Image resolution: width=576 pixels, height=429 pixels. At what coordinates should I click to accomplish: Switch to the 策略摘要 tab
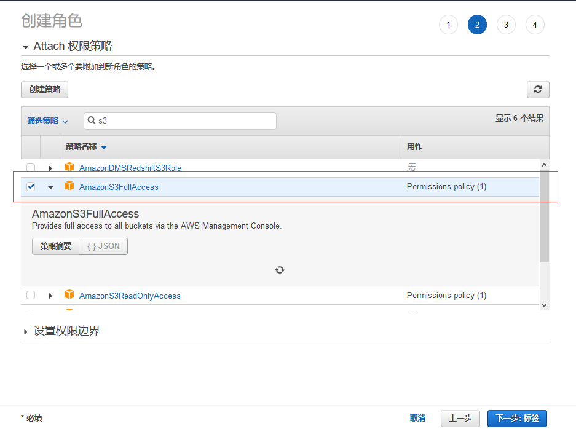[x=55, y=246]
